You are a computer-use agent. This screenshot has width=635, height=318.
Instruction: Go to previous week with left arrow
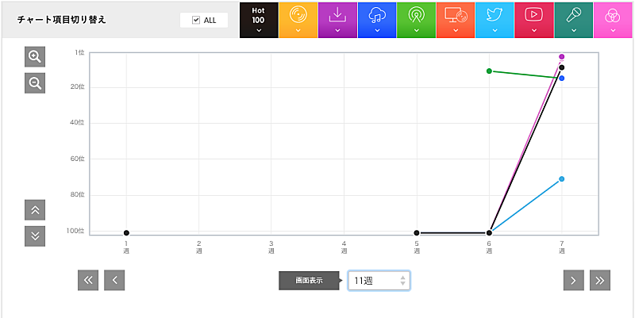[x=114, y=280]
